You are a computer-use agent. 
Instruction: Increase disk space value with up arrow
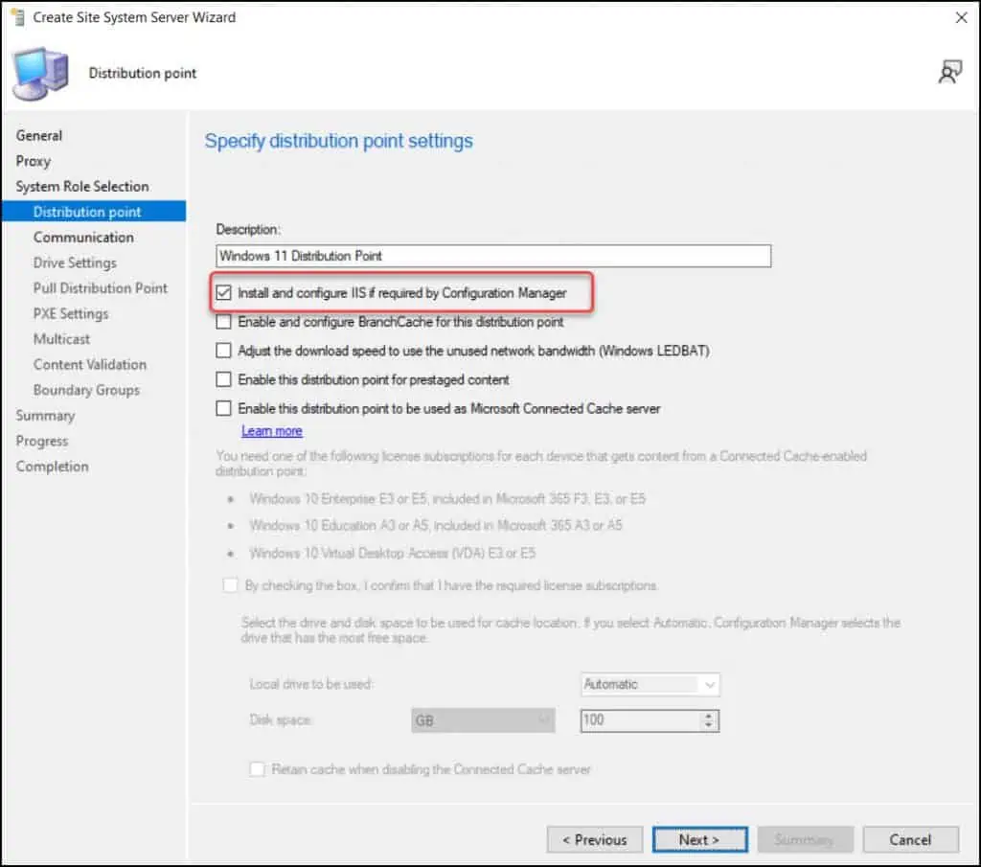709,716
